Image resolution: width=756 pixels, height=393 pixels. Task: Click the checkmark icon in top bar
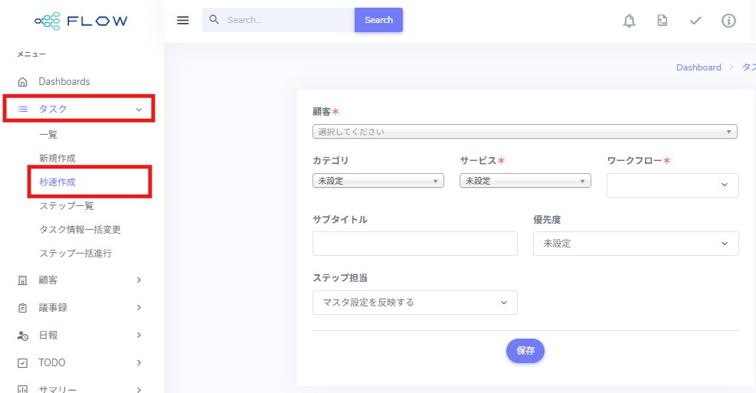tap(695, 21)
